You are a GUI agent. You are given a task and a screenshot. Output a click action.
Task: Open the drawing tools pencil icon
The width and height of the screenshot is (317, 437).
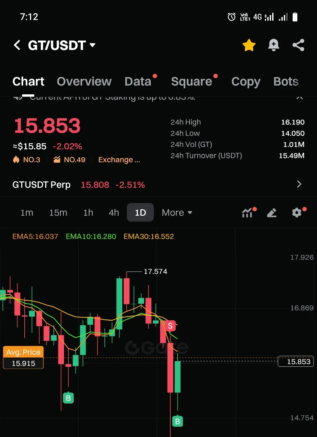tap(272, 212)
